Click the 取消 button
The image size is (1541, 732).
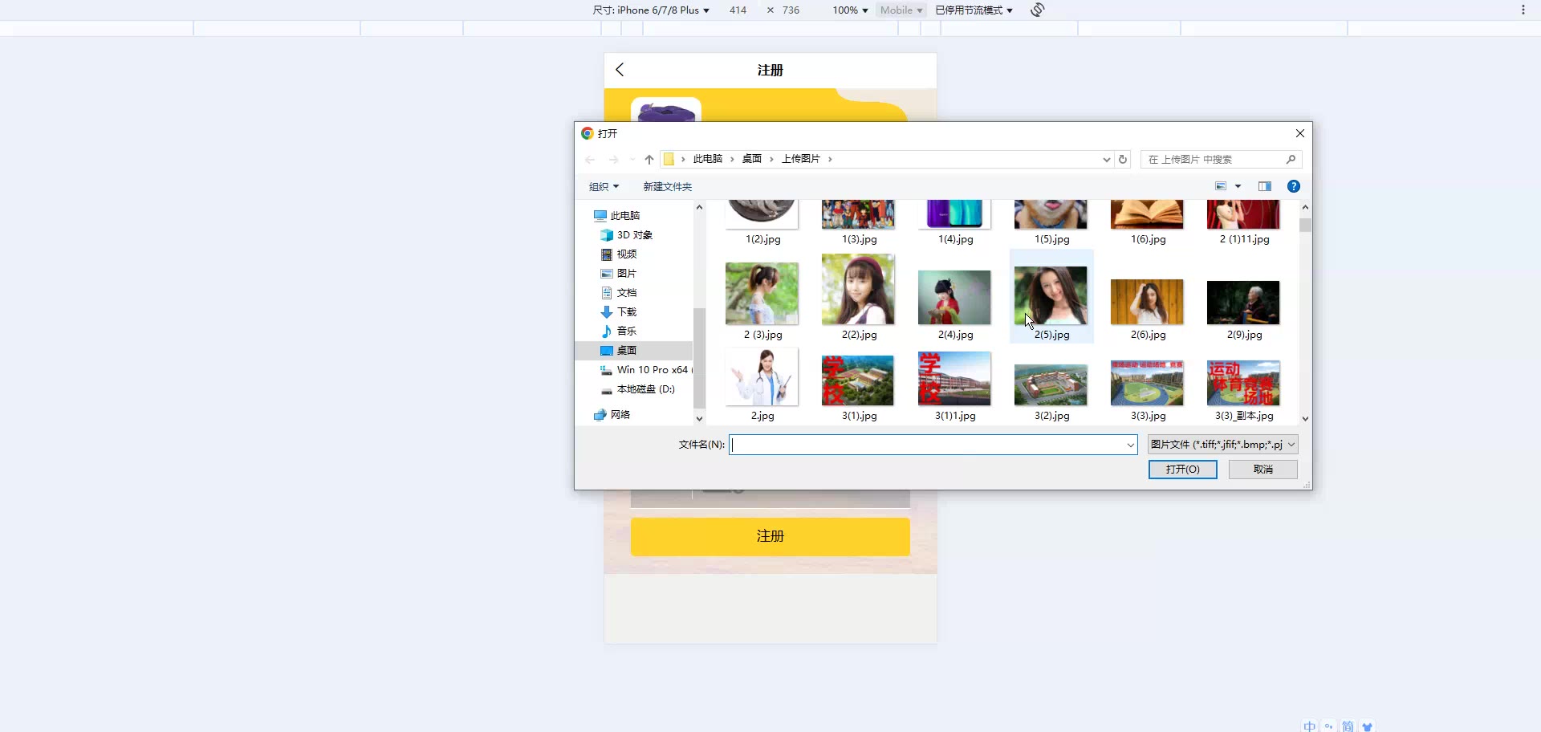1262,470
